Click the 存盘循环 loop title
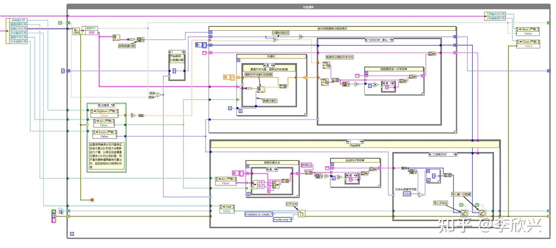The width and height of the screenshot is (556, 248). coord(308,6)
